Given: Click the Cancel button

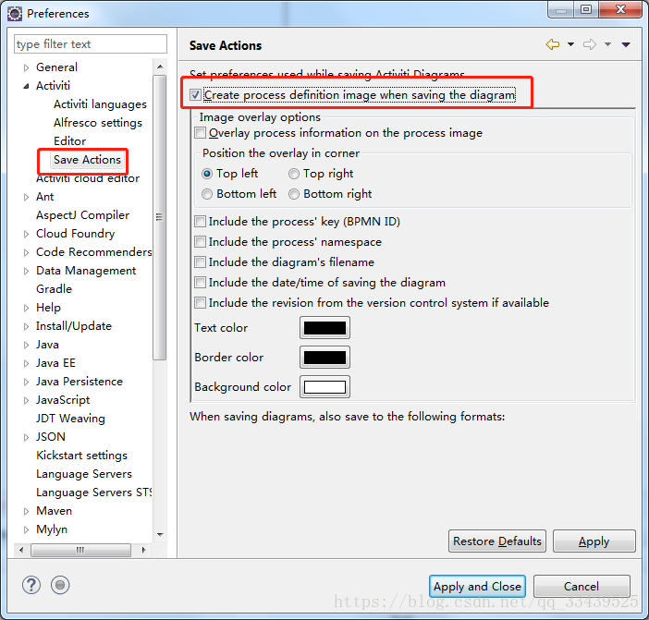Looking at the screenshot, I should tap(582, 586).
